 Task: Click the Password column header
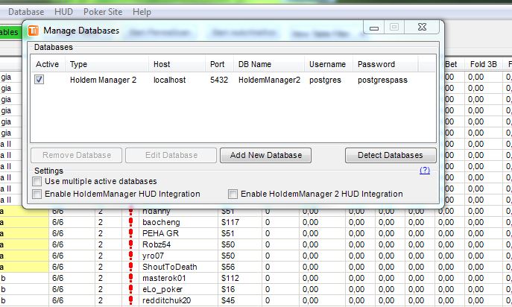[385, 64]
